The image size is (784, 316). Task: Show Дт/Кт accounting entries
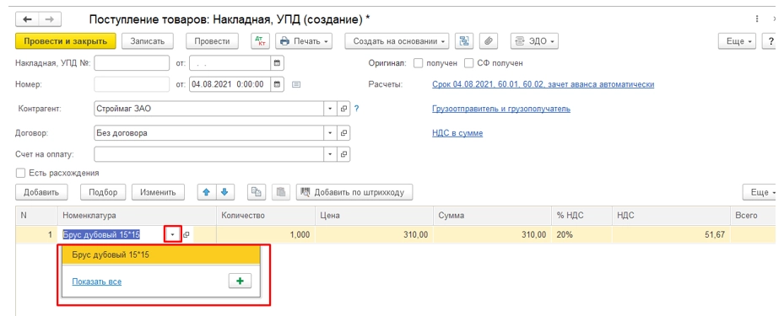point(260,41)
